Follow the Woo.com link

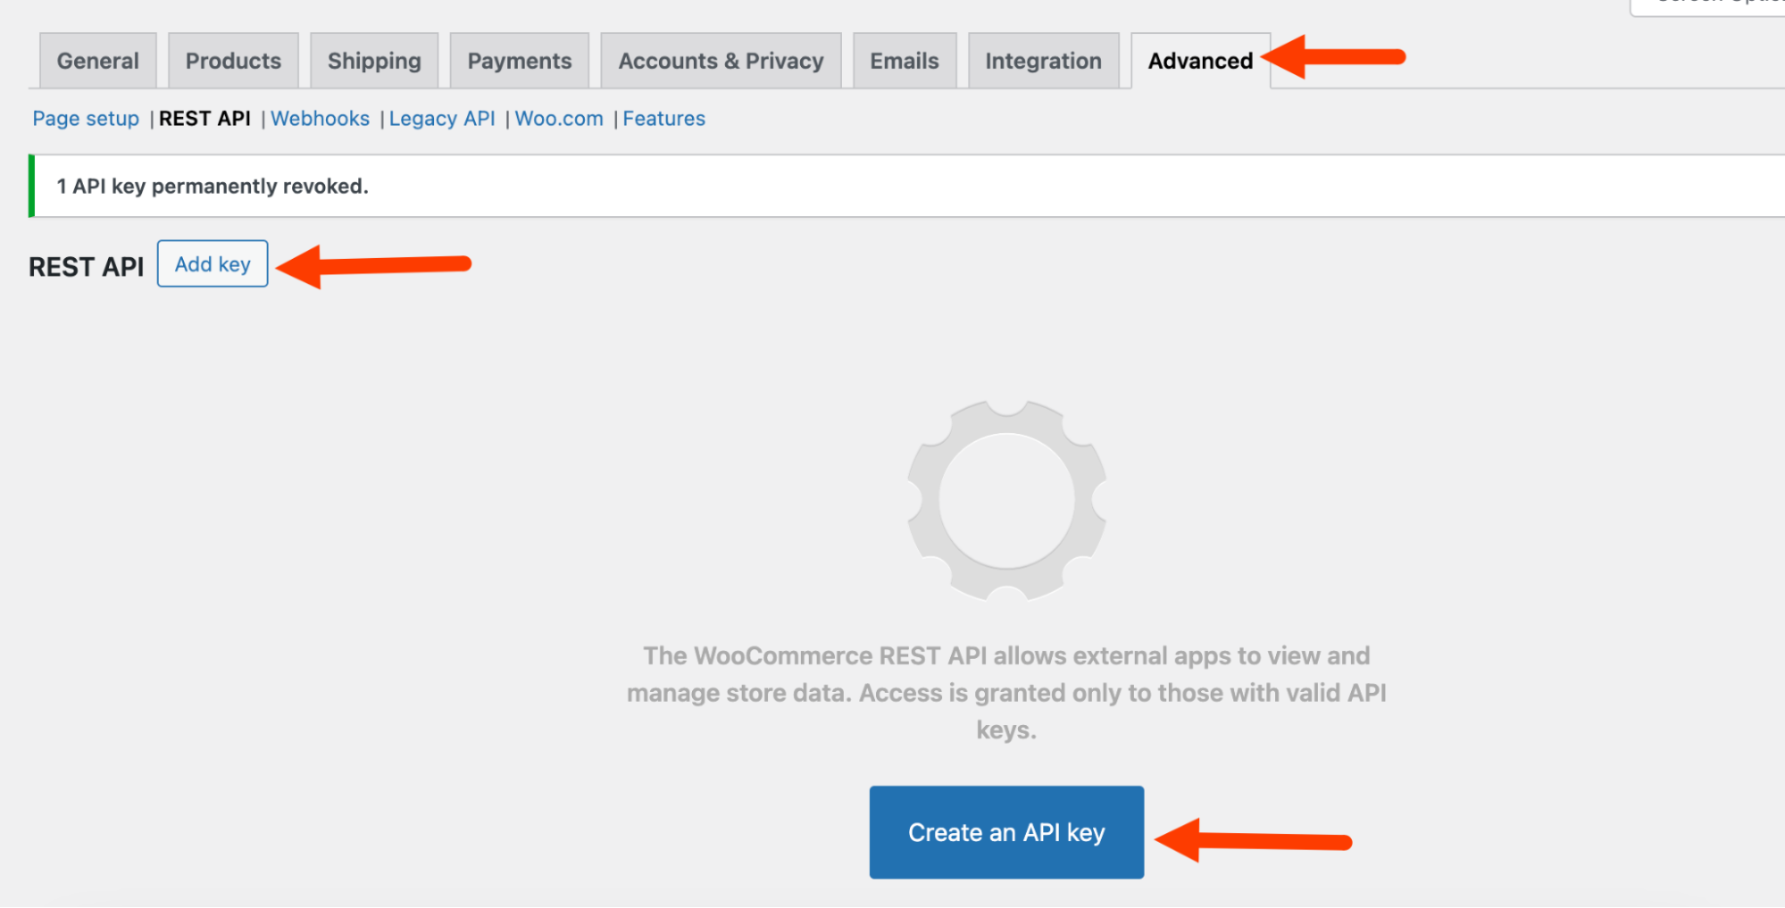pos(558,118)
